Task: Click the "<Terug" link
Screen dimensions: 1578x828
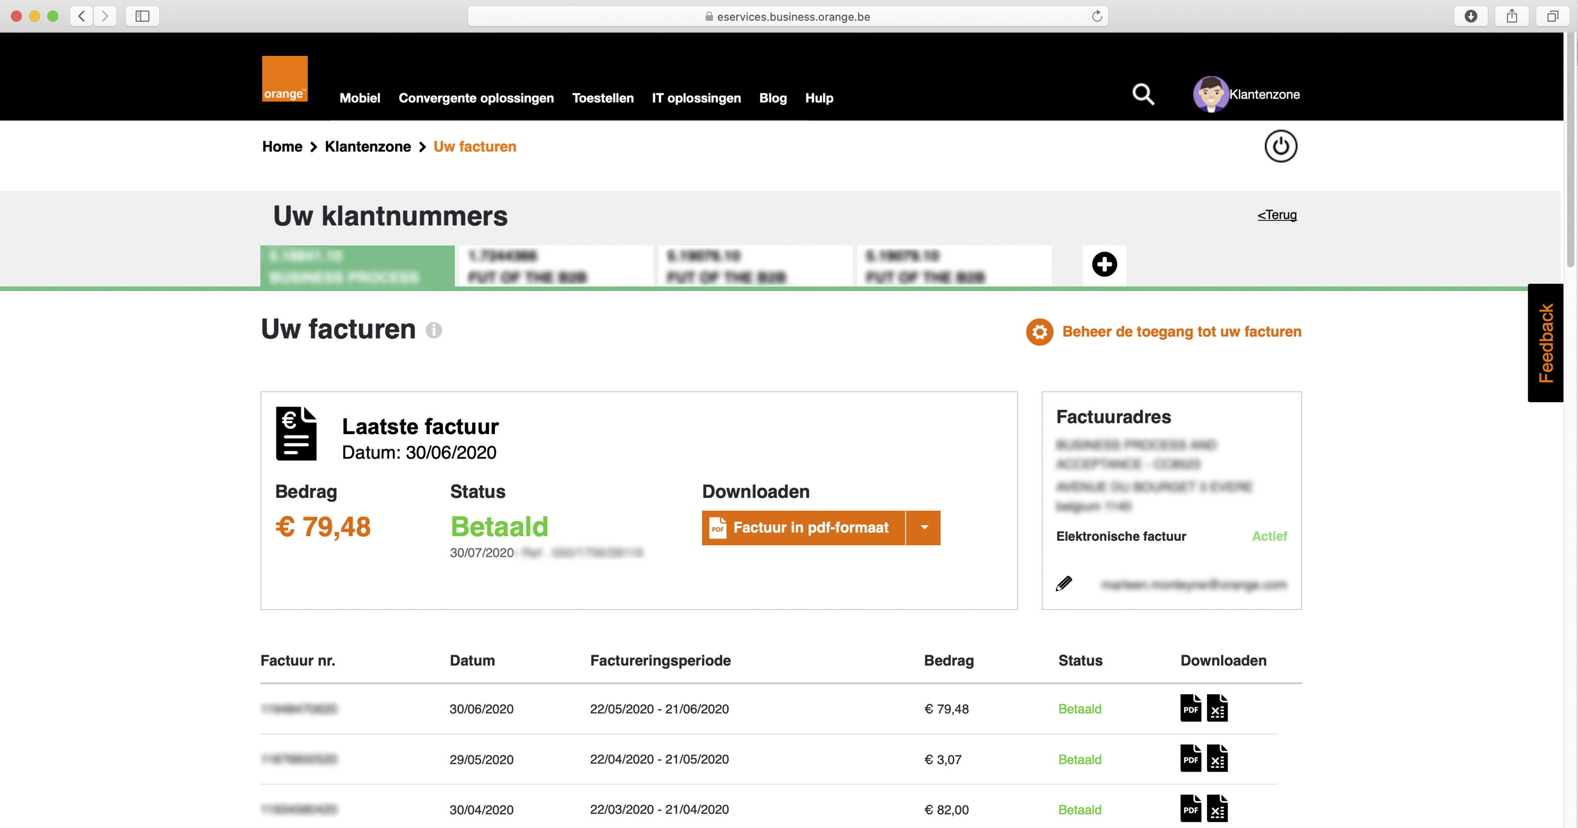Action: click(x=1277, y=215)
